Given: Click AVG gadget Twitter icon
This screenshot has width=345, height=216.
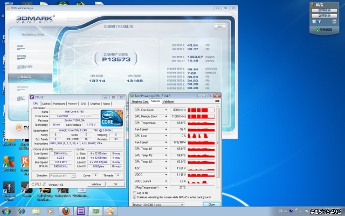Looking at the screenshot, I should coord(314,22).
